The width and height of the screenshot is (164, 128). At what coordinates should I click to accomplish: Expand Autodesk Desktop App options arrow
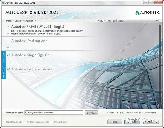click(8, 48)
